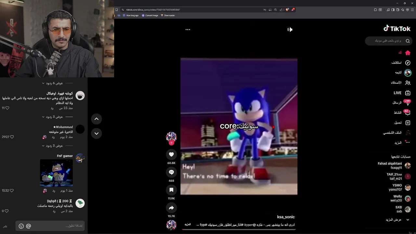Open Welly wel.y20 followed account
Viewport: 416px width, 234px height.
pyautogui.click(x=400, y=199)
